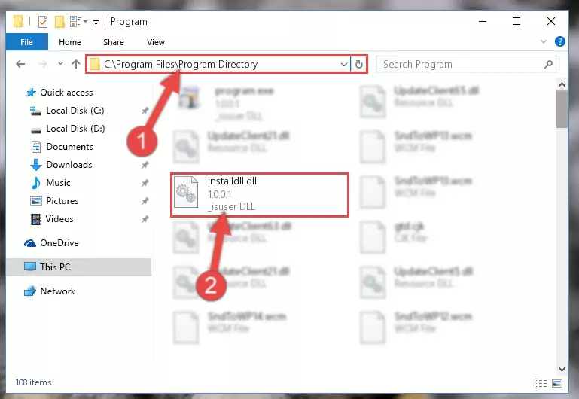The width and height of the screenshot is (579, 399).
Task: Click the Back navigation arrow
Action: tap(20, 64)
